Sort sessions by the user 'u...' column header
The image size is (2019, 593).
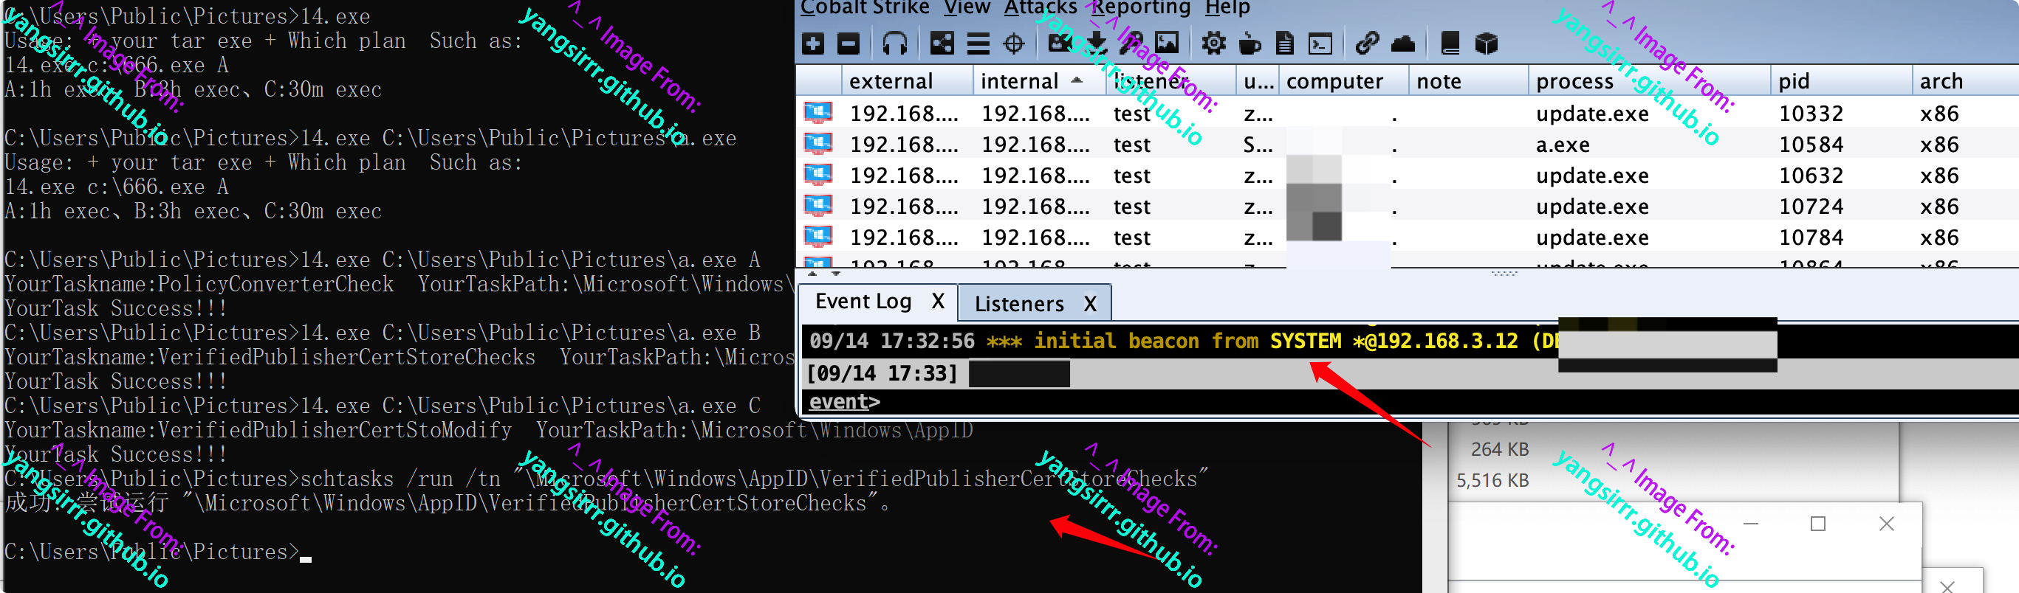click(x=1257, y=81)
